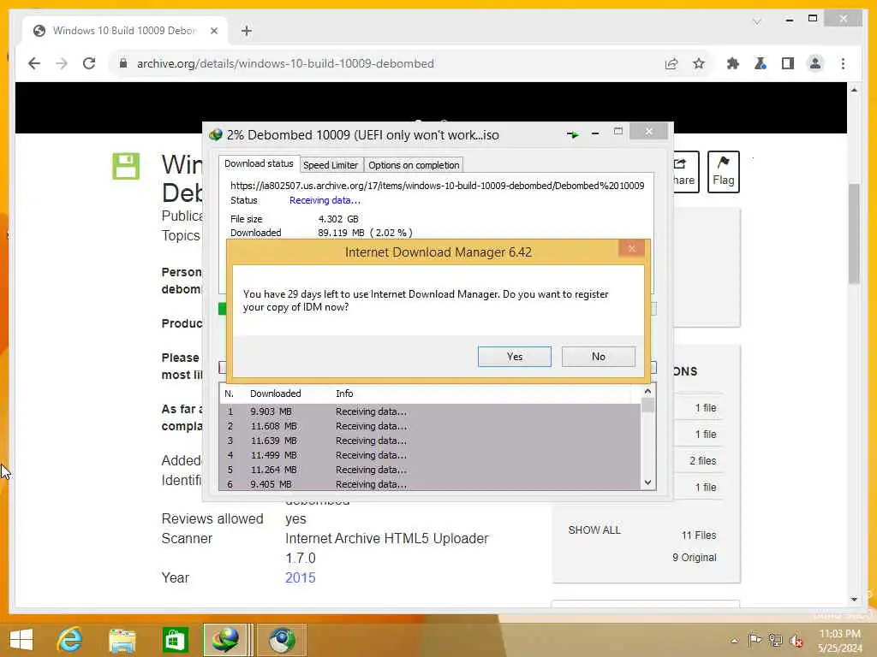Open the Windows Store taskbar icon

pos(175,639)
